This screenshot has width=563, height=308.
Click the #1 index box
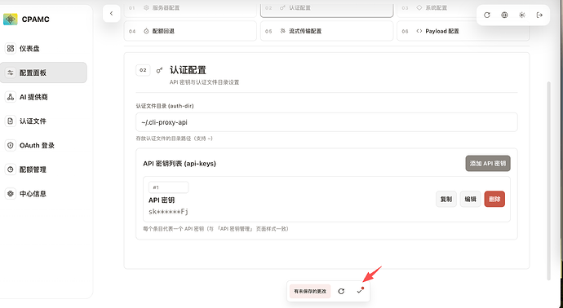click(x=168, y=187)
